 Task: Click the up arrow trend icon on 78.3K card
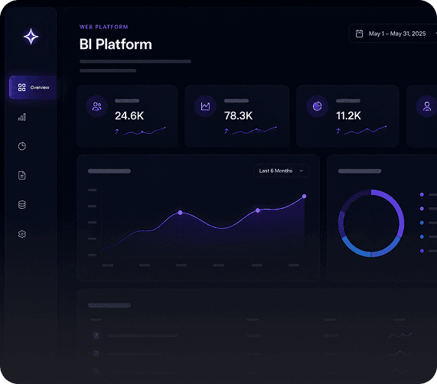point(227,131)
